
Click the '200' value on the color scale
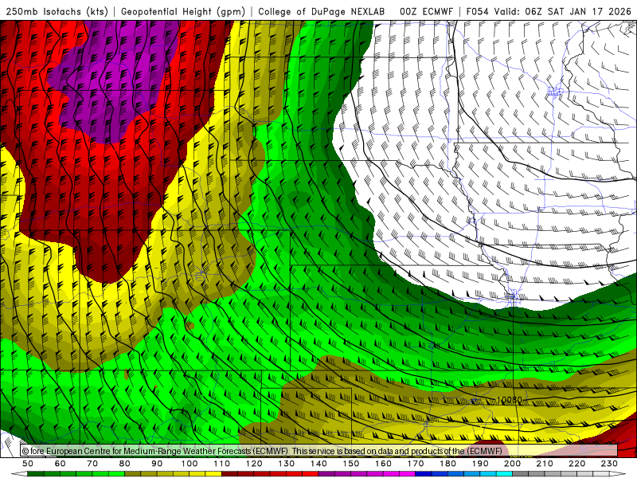(x=512, y=464)
